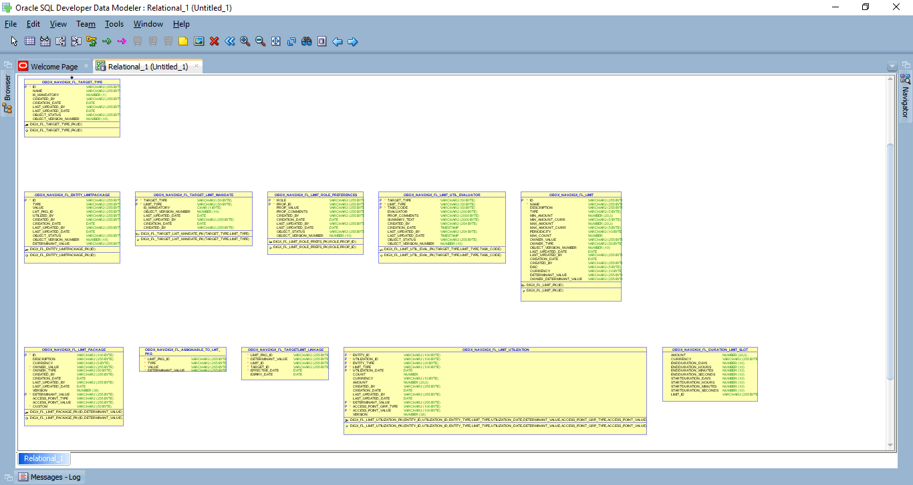Click the binoculars Find icon
This screenshot has width=913, height=485.
pyautogui.click(x=307, y=41)
